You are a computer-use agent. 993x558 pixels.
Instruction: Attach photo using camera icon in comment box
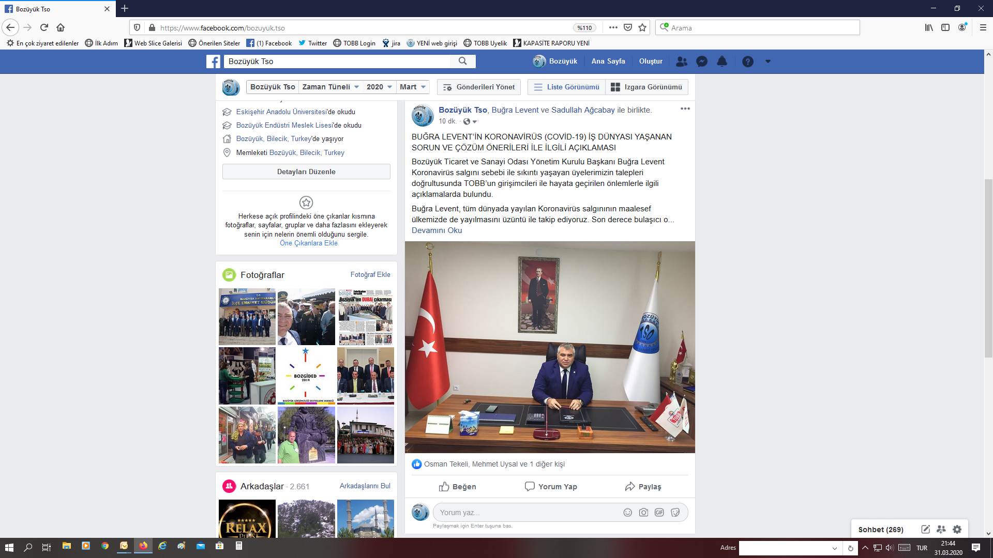(643, 513)
